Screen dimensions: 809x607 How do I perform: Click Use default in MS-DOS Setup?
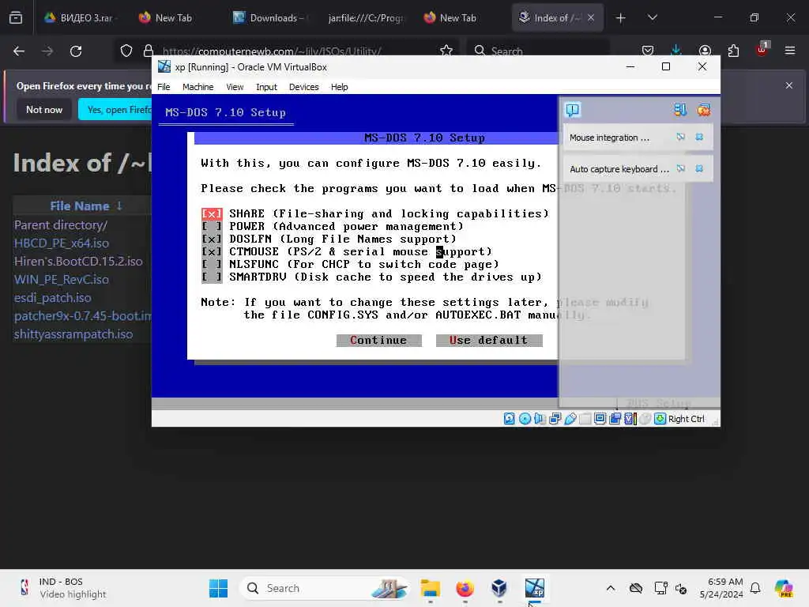point(488,340)
